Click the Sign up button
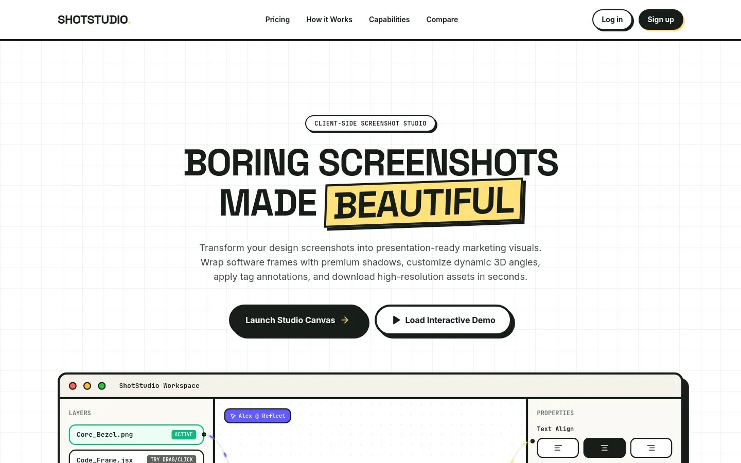 coord(661,20)
